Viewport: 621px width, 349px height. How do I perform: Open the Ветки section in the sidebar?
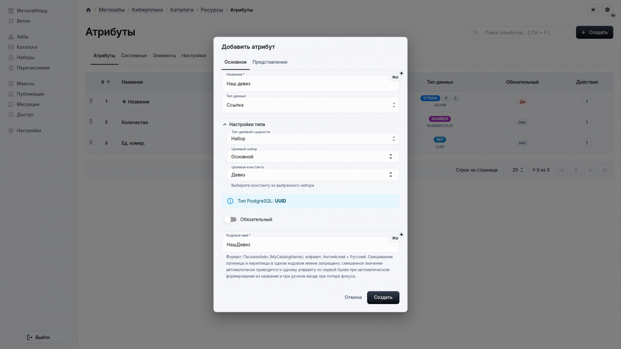tap(24, 21)
